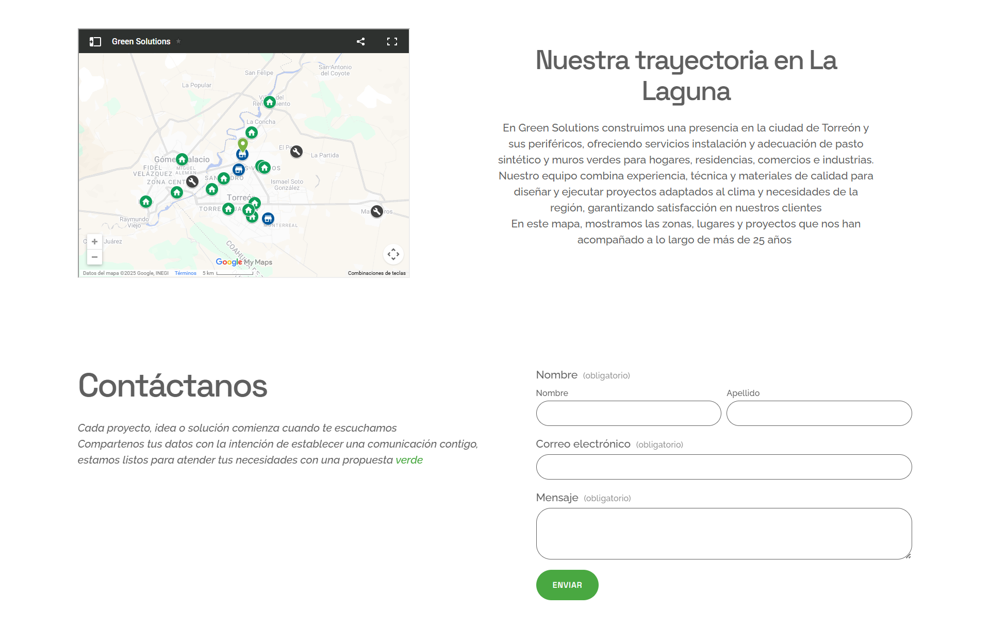Click the Nombre input field
The width and height of the screenshot is (990, 626).
(x=628, y=413)
